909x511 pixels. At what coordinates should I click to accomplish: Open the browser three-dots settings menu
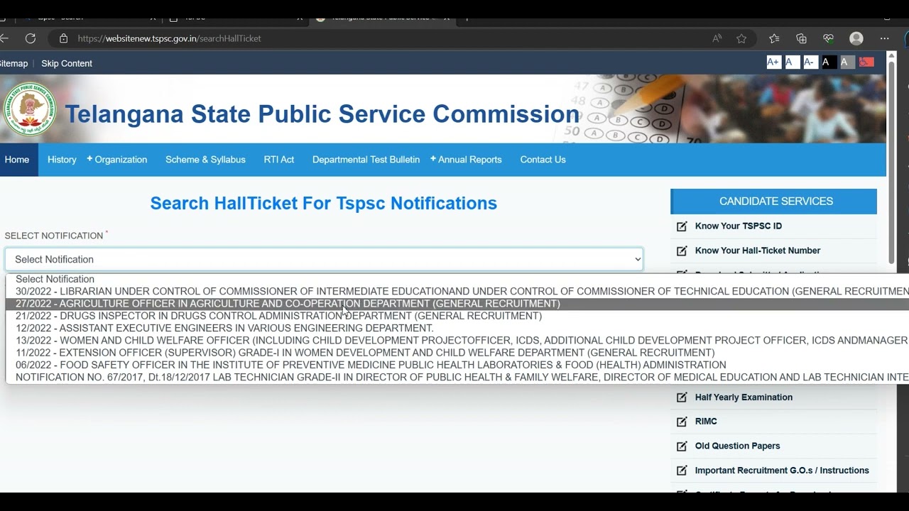tap(884, 38)
